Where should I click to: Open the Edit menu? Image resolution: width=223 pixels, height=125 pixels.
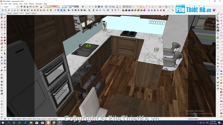[x=6, y=4]
